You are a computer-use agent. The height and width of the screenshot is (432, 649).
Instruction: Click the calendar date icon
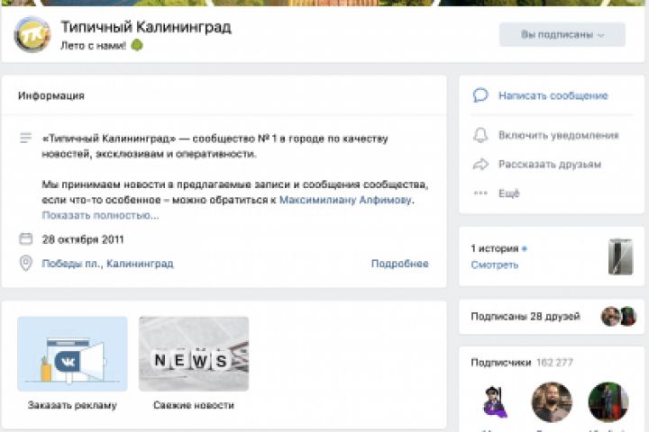25,238
